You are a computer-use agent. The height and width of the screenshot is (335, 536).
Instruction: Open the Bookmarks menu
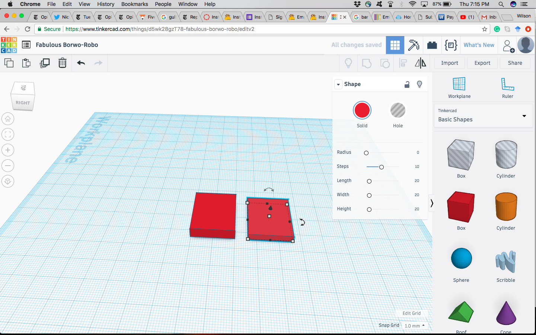pyautogui.click(x=135, y=4)
